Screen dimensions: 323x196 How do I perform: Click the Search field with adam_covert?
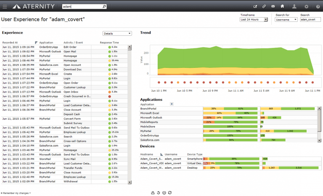[310, 20]
